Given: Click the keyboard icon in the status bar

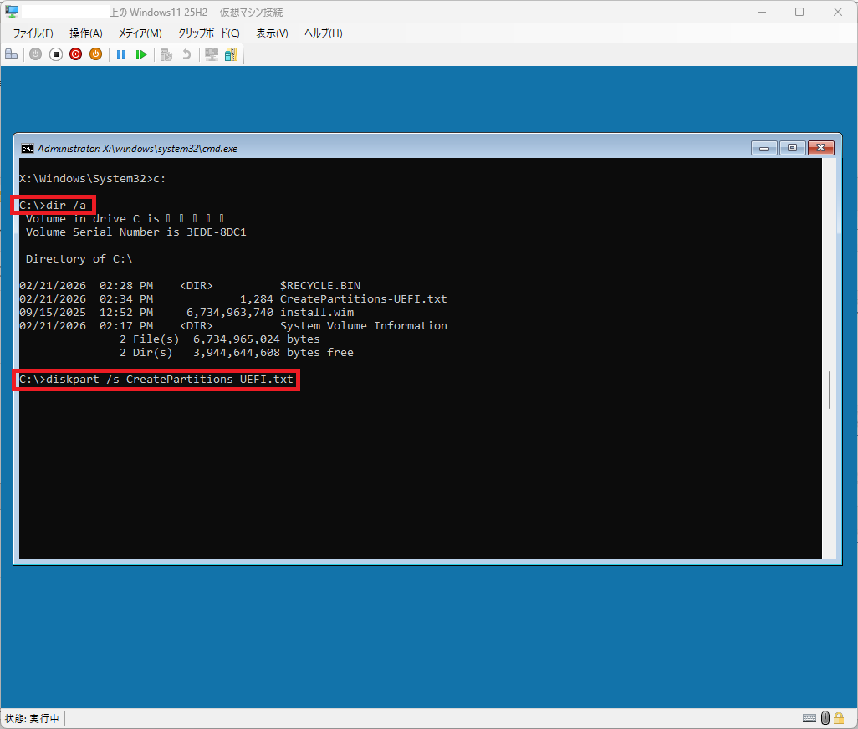Looking at the screenshot, I should coord(809,718).
